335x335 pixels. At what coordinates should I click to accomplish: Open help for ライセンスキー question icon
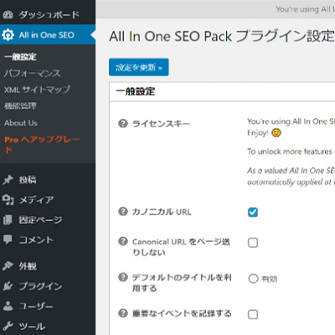pos(123,123)
